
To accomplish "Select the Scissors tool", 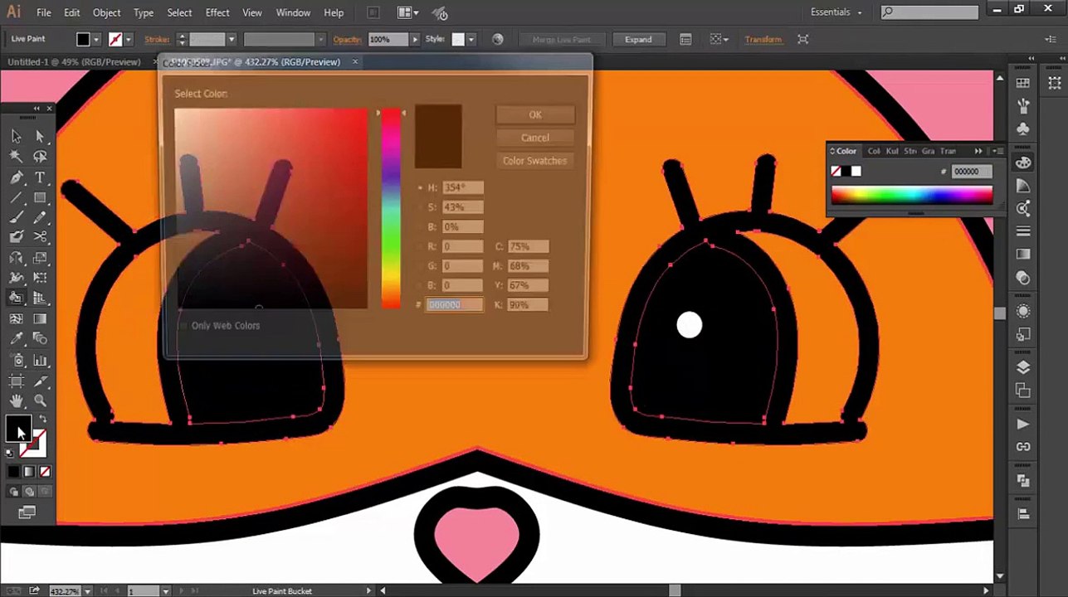I will [40, 237].
